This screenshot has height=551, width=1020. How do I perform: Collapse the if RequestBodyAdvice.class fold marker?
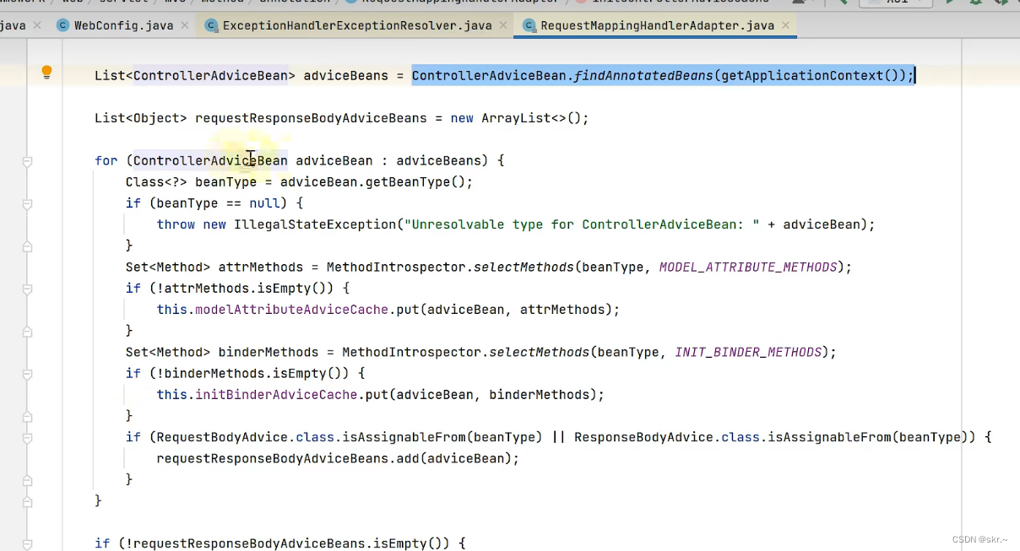(x=27, y=437)
